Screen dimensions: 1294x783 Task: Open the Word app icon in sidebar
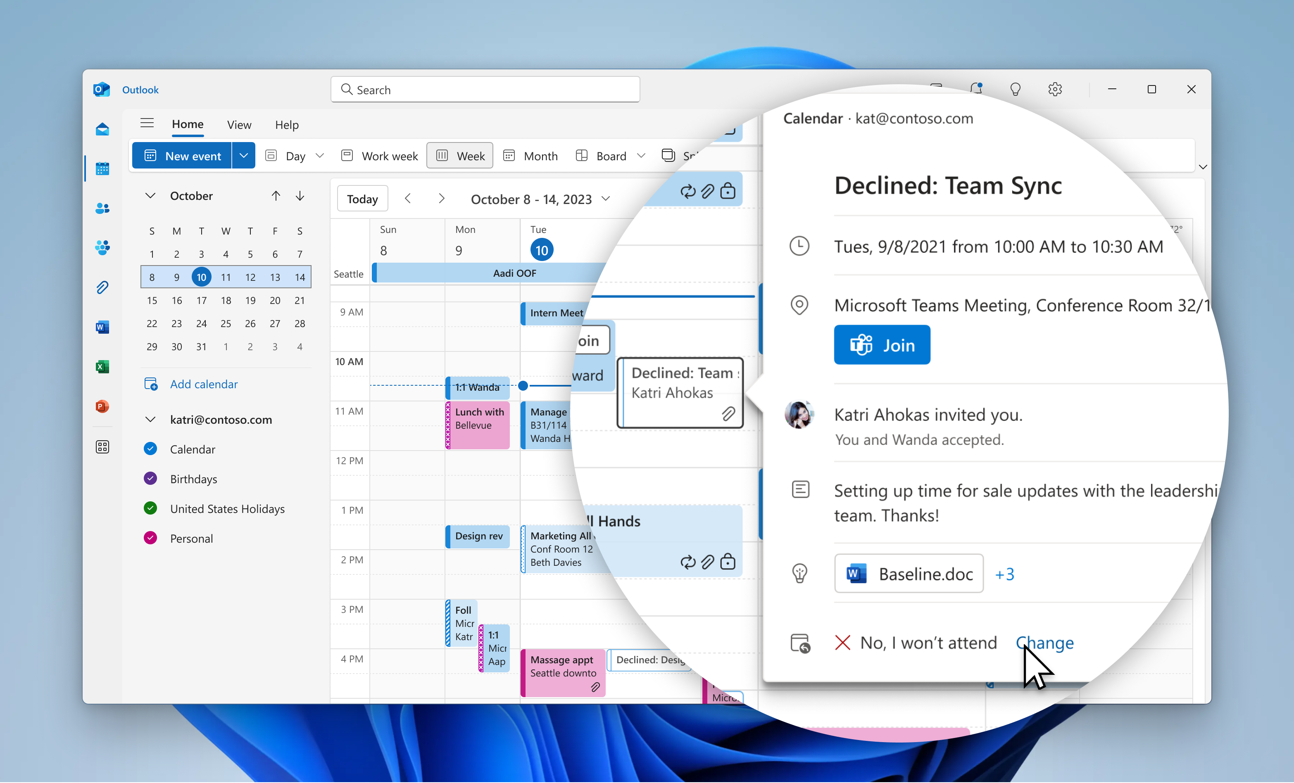click(102, 327)
